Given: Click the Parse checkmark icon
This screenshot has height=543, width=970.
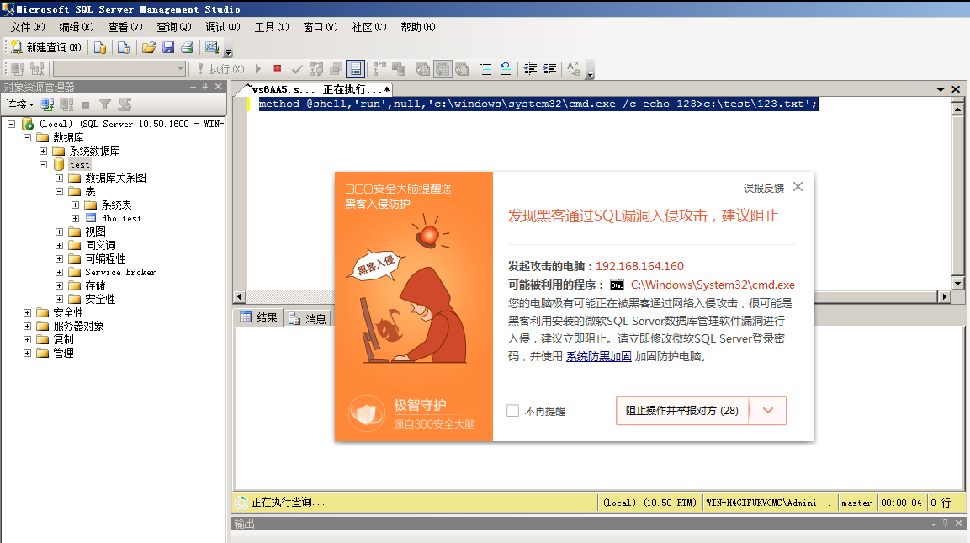Looking at the screenshot, I should pos(297,69).
